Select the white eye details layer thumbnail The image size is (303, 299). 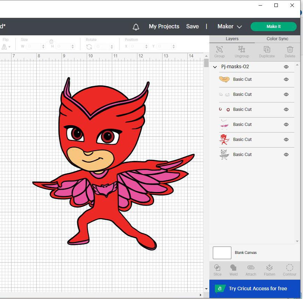(x=224, y=94)
